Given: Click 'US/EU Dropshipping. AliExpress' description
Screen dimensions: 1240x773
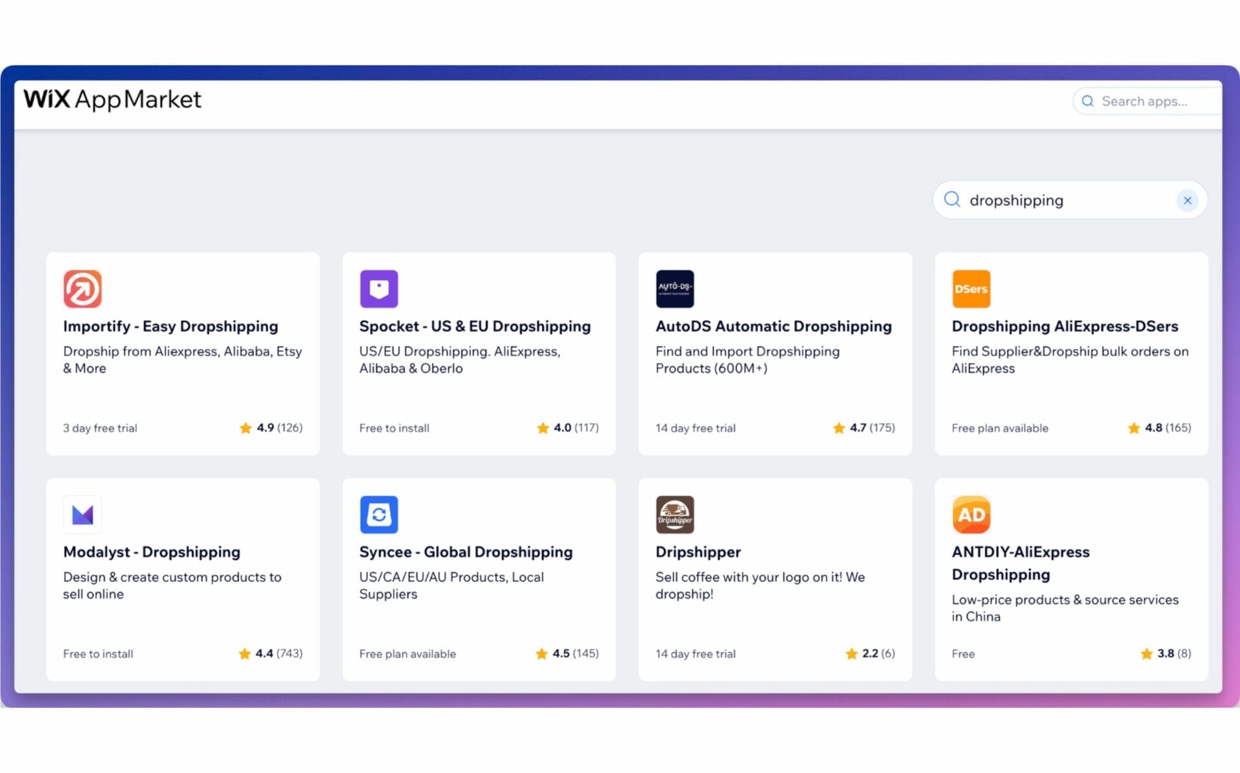Looking at the screenshot, I should pos(460,360).
